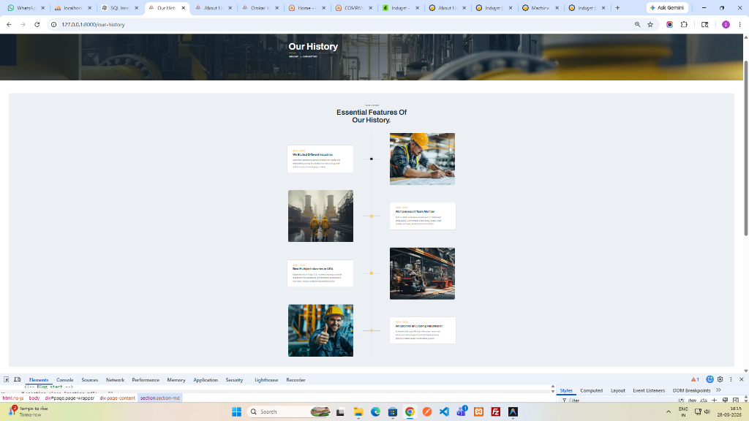Open the DevTools Memory panel
This screenshot has height=421, width=749.
coord(176,380)
